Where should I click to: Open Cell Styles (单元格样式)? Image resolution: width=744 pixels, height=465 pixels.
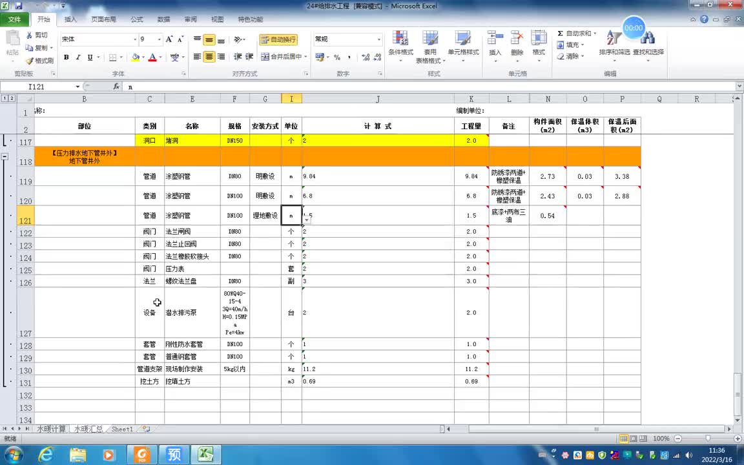463,47
